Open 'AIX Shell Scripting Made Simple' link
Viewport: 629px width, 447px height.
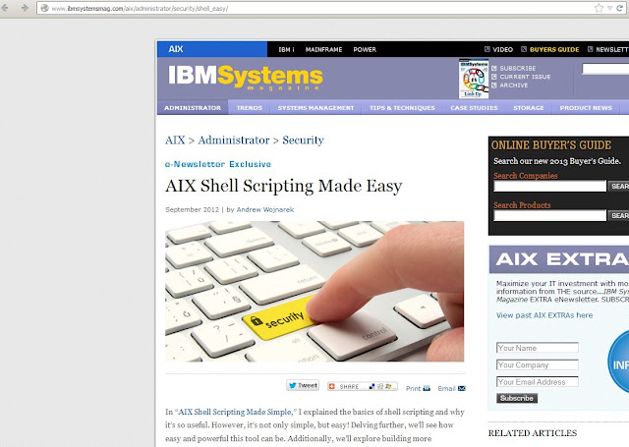[x=235, y=412]
